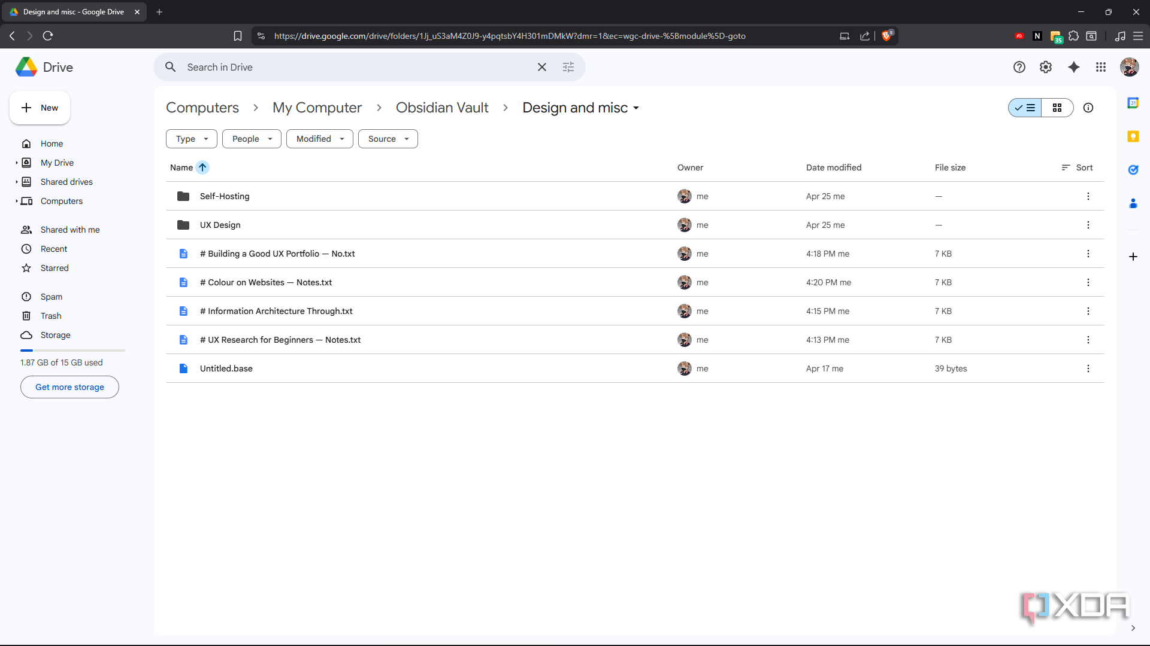
Task: Open the Sort options button
Action: click(1077, 167)
